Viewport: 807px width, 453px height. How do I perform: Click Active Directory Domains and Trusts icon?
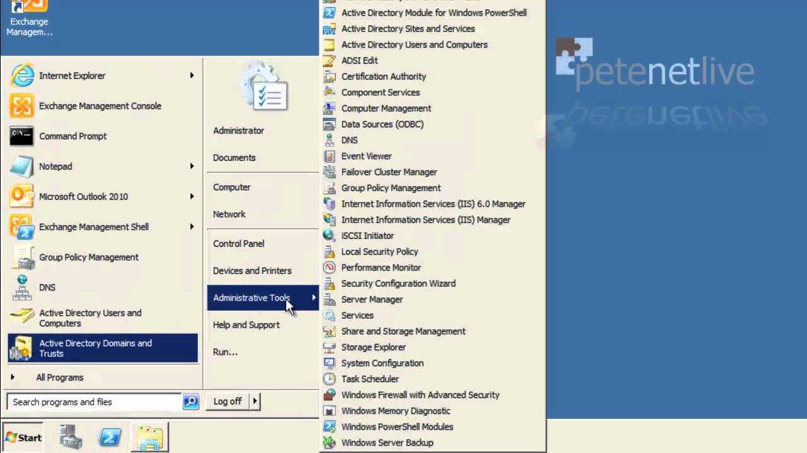tap(22, 348)
